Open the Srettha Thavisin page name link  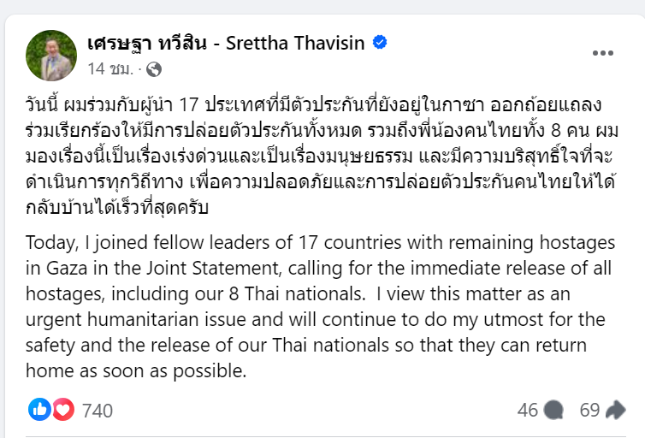click(x=298, y=44)
